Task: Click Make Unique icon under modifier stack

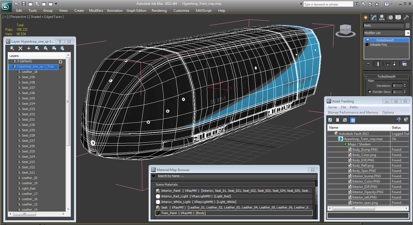Action: point(388,64)
